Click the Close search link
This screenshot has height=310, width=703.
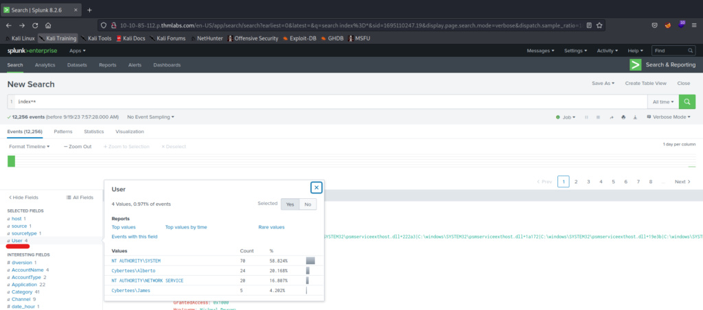684,83
